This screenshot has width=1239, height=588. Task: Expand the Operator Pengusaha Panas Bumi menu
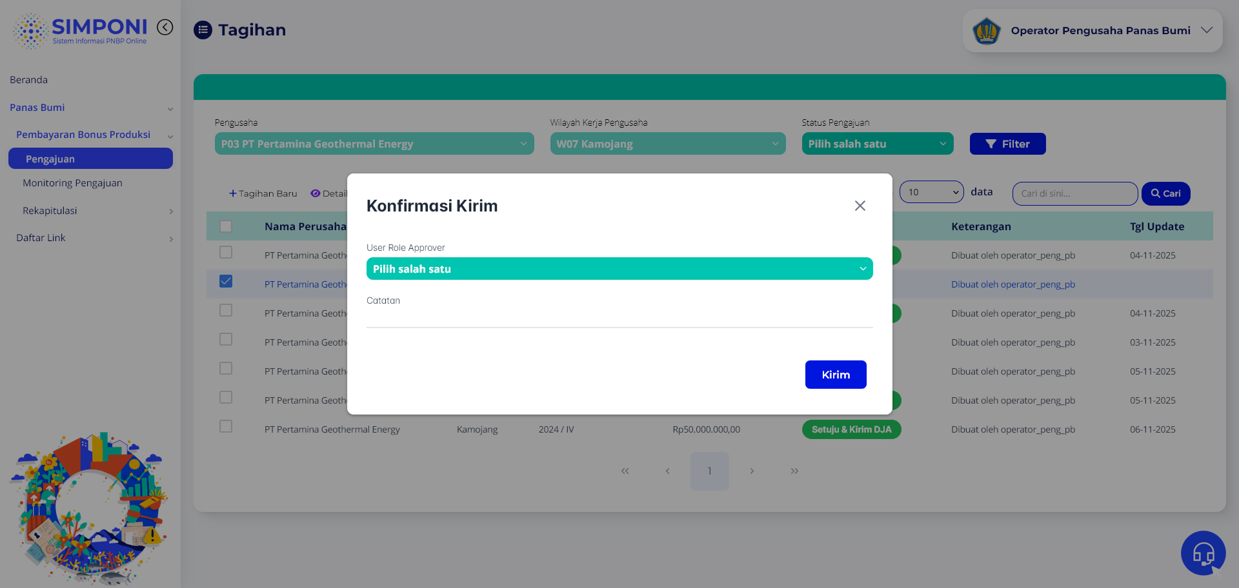(x=1206, y=30)
